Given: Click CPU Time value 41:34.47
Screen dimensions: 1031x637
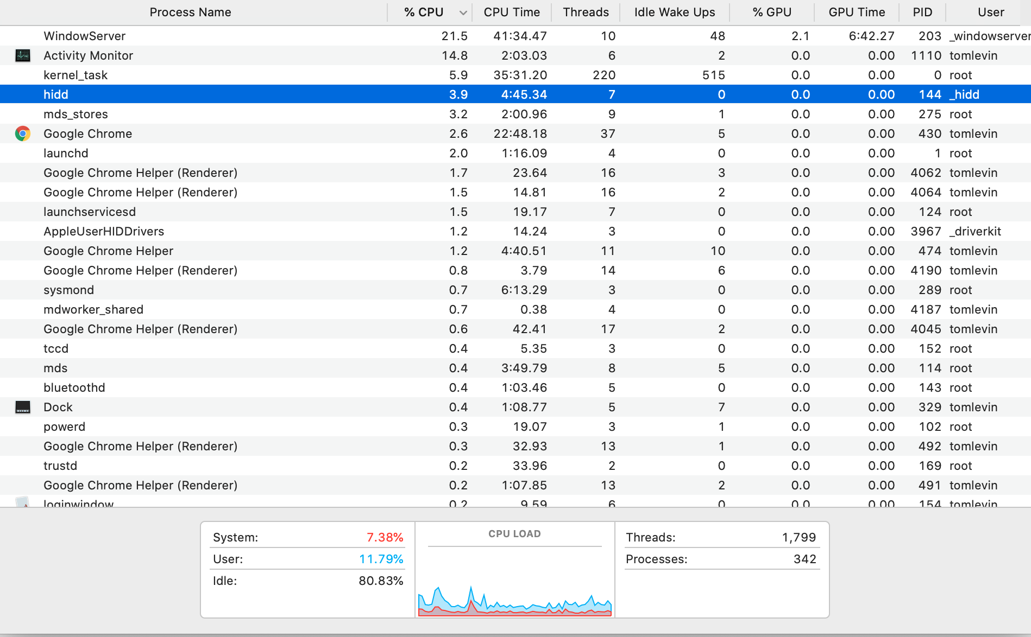Looking at the screenshot, I should click(x=520, y=36).
